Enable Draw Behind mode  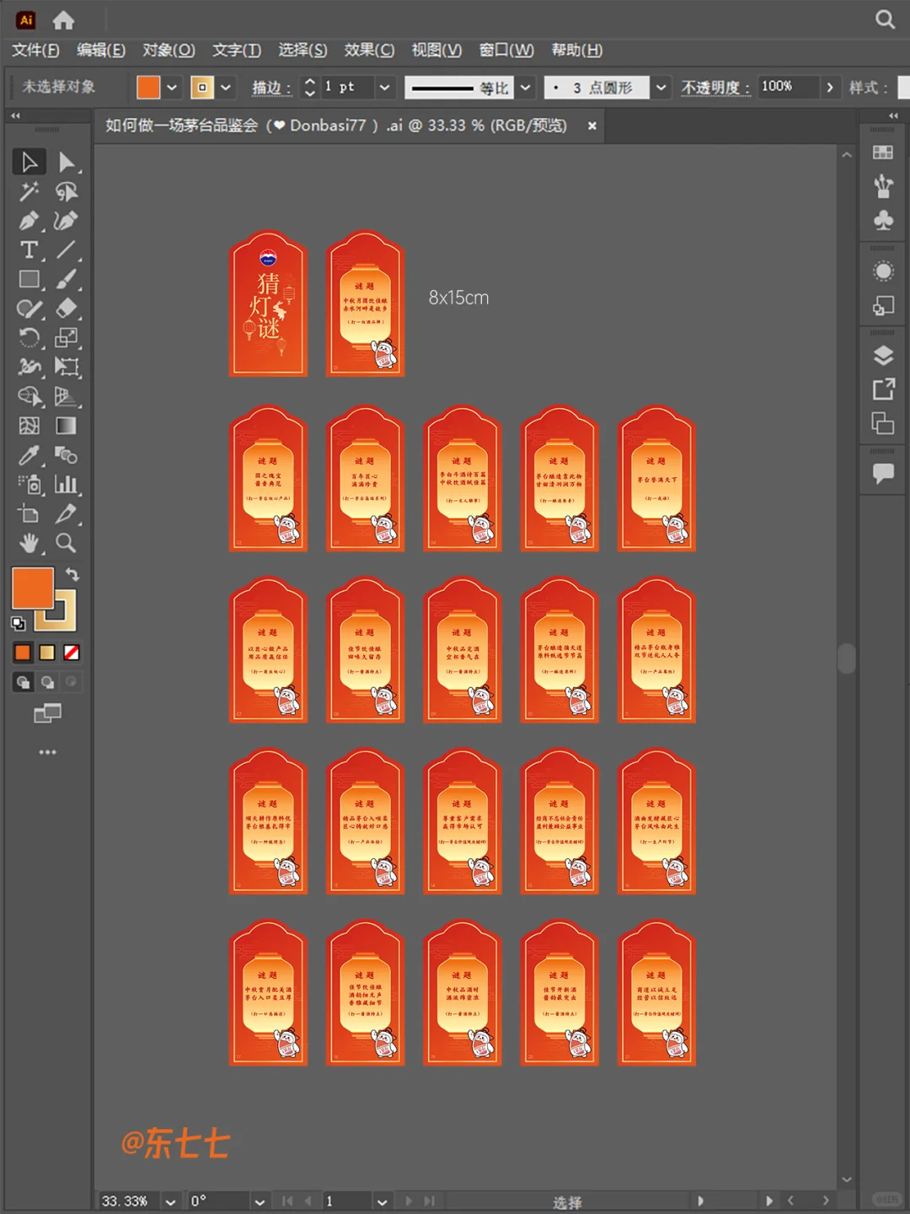(x=47, y=682)
